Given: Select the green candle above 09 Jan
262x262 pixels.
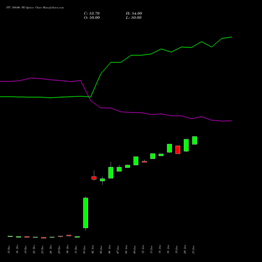Looking at the screenshot, I should [x=136, y=161].
